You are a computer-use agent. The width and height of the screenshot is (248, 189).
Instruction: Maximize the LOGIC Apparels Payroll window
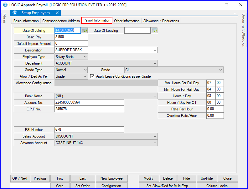click(226, 5)
